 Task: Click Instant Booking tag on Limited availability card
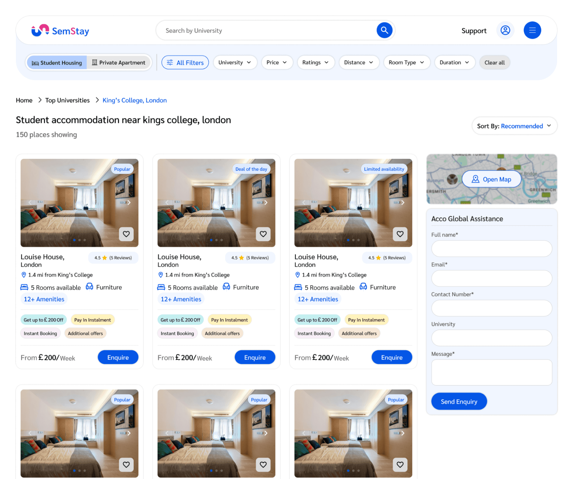(x=314, y=333)
